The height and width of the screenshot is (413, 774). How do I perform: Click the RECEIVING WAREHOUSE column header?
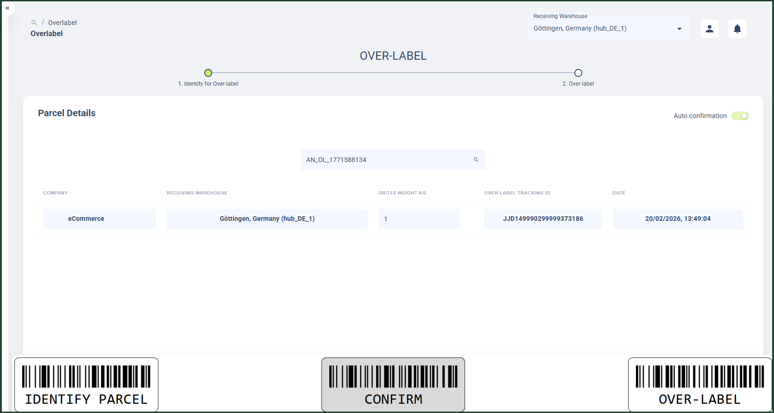coord(197,193)
